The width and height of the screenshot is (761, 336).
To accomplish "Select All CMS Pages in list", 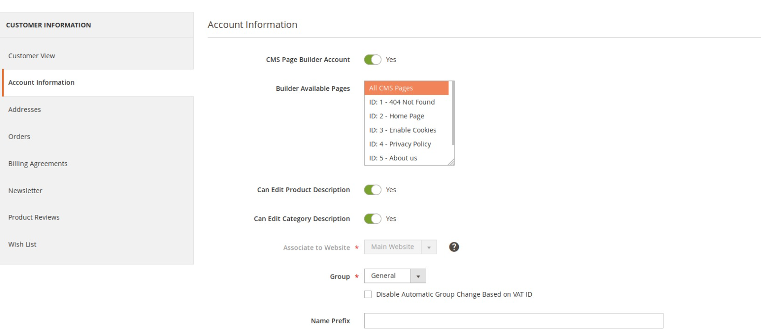I will pyautogui.click(x=406, y=88).
